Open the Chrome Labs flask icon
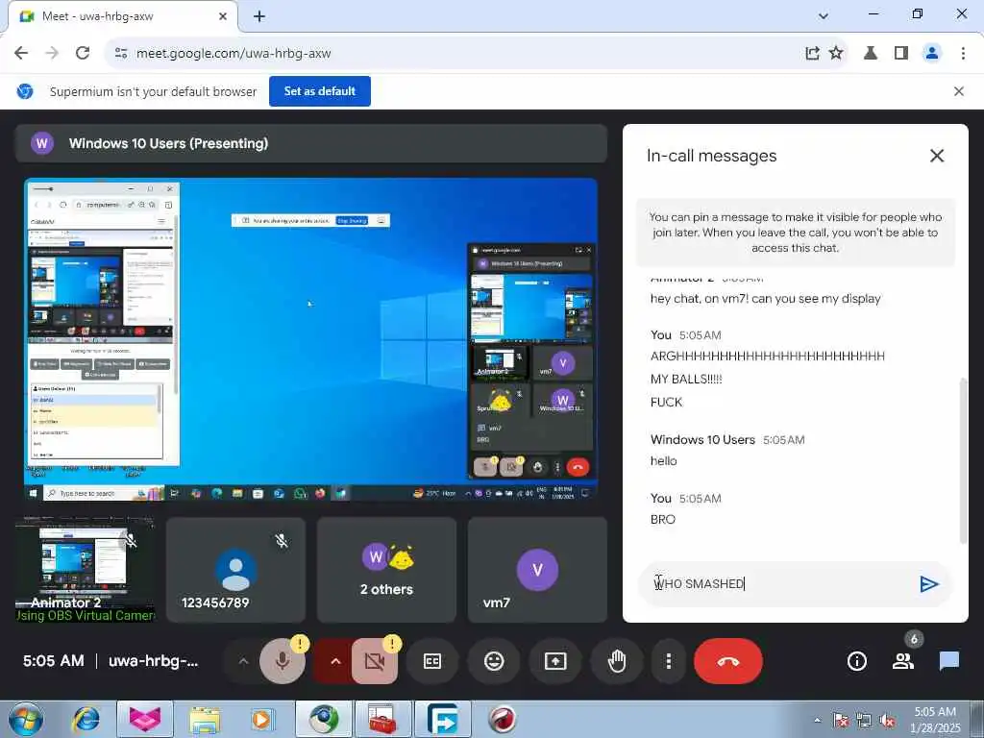 pyautogui.click(x=871, y=53)
